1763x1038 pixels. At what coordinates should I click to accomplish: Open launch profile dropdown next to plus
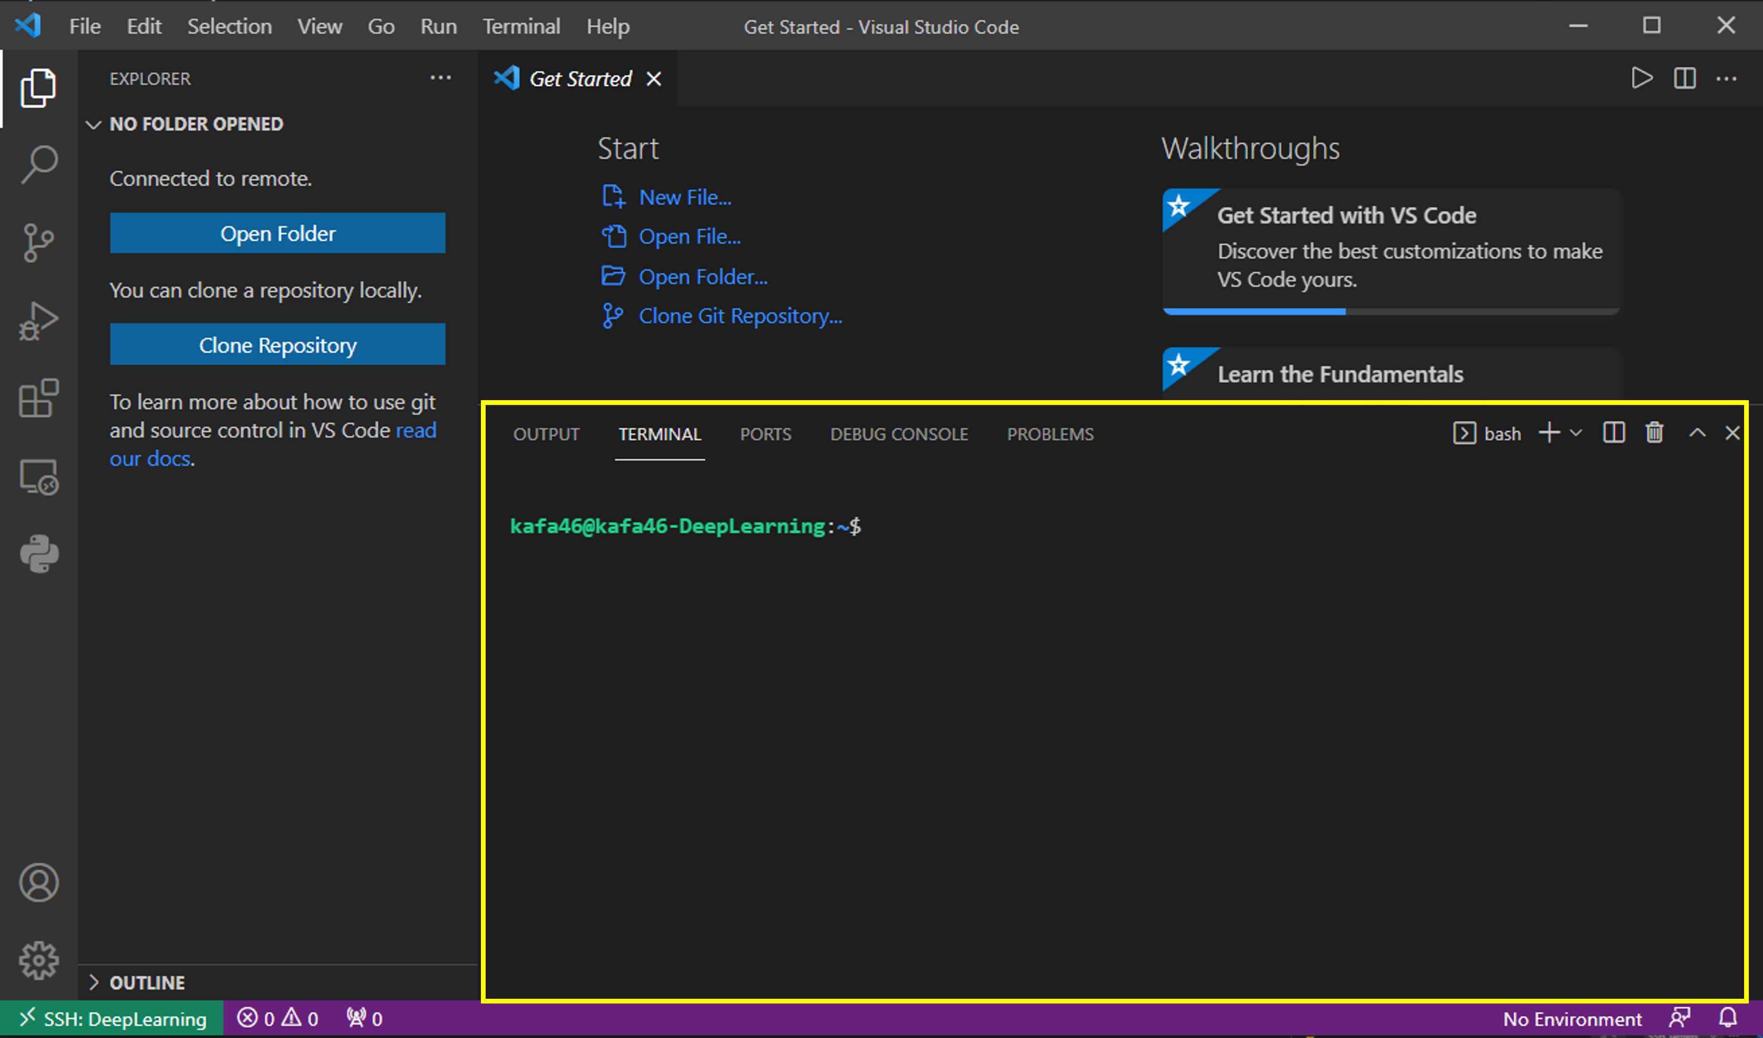coord(1575,433)
